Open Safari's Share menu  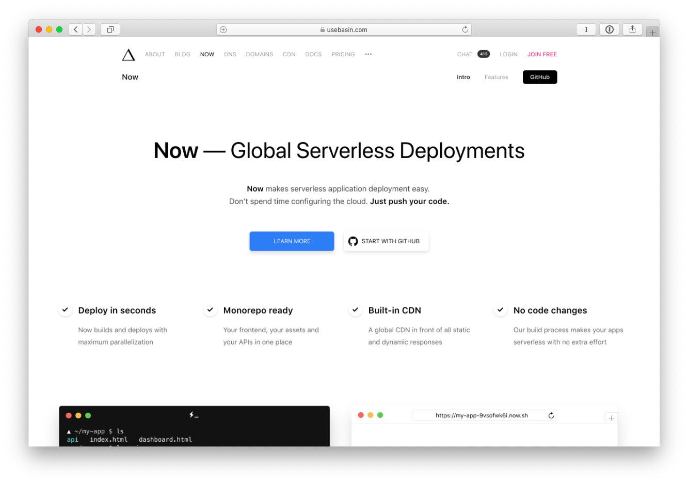tap(632, 29)
